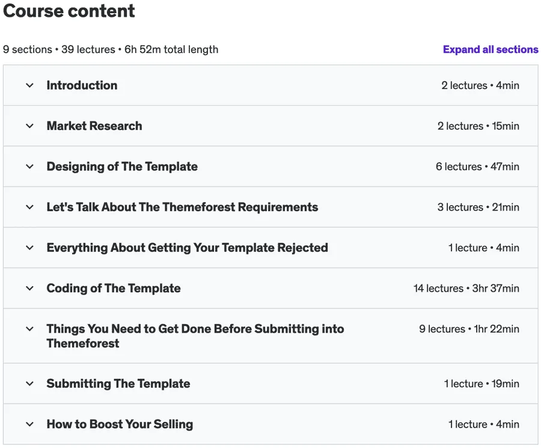Expand the Introduction section chevron
This screenshot has width=541, height=448.
(29, 85)
